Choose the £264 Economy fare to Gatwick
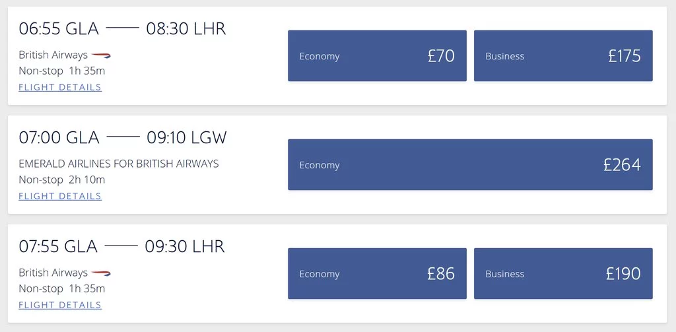 point(470,165)
